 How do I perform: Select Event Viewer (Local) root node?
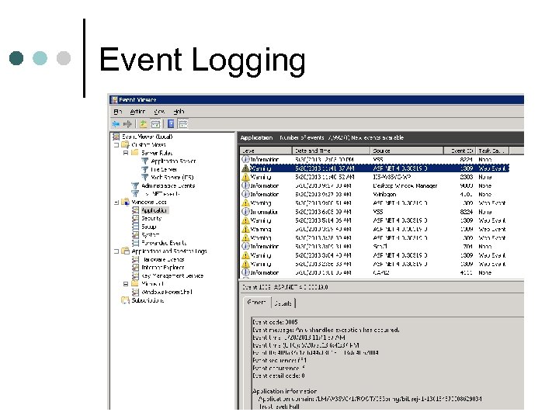pyautogui.click(x=148, y=137)
